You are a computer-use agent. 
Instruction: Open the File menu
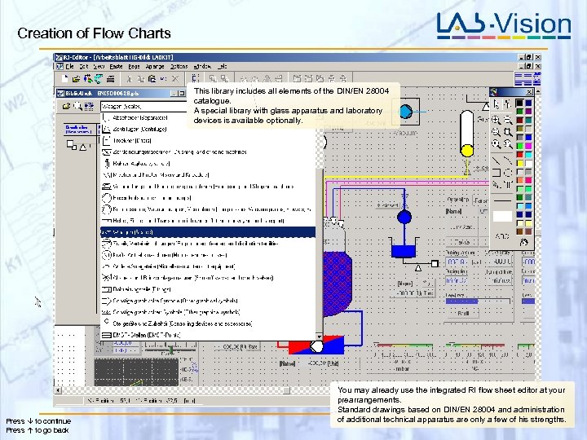pos(69,66)
